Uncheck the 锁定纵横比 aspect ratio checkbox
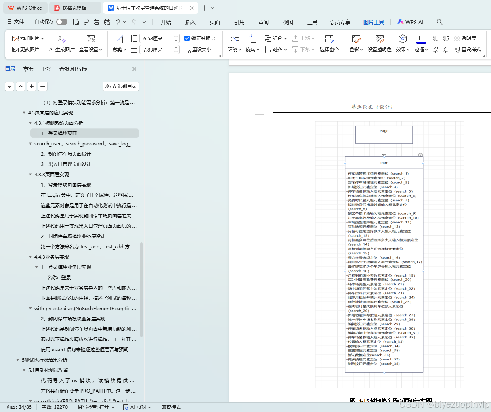 coord(187,38)
